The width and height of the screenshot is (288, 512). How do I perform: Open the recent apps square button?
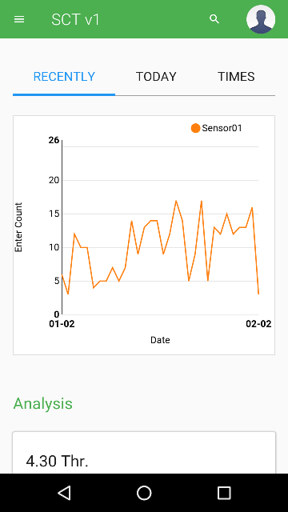click(x=224, y=493)
